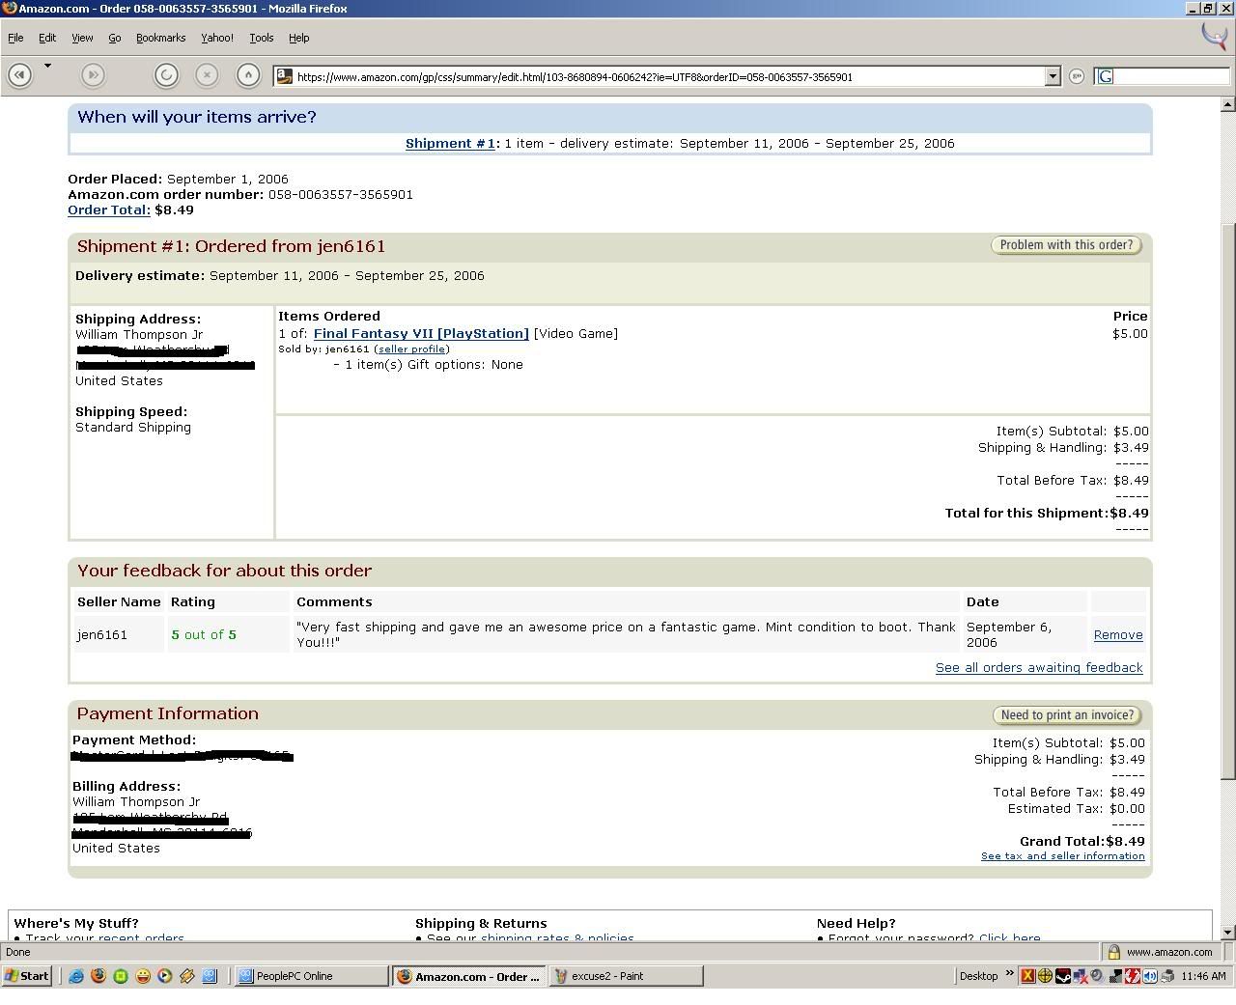Switch to excuse2 - Paint taskbar window
The image size is (1236, 1005).
click(x=626, y=976)
